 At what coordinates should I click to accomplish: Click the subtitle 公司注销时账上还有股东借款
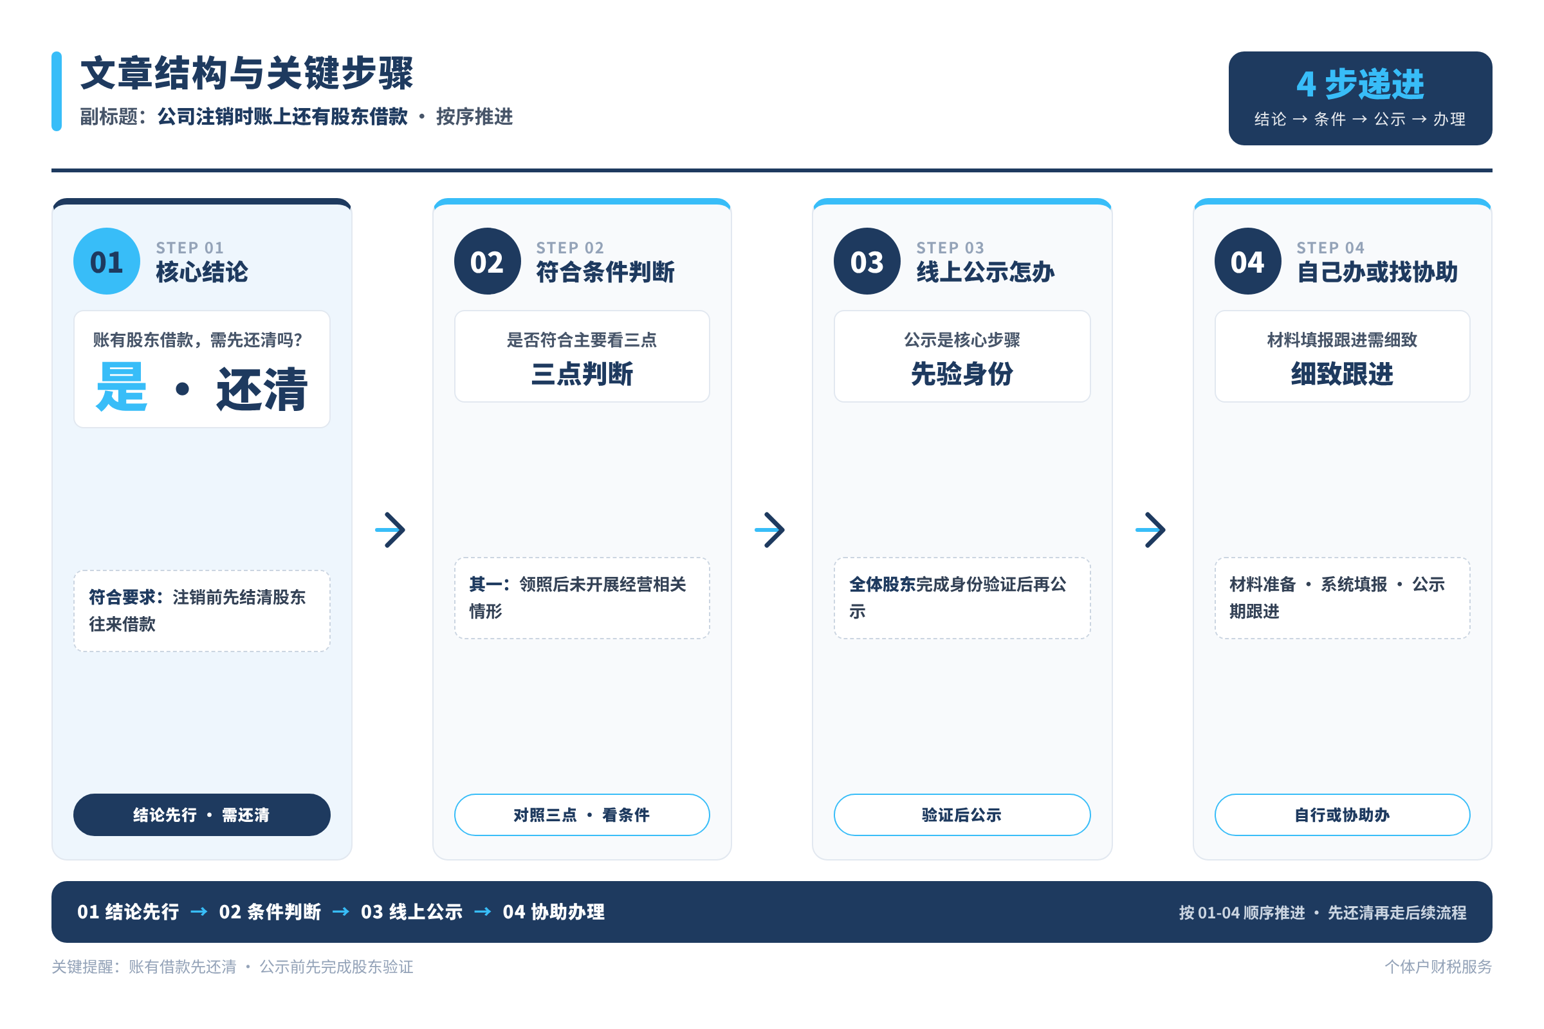(x=282, y=117)
